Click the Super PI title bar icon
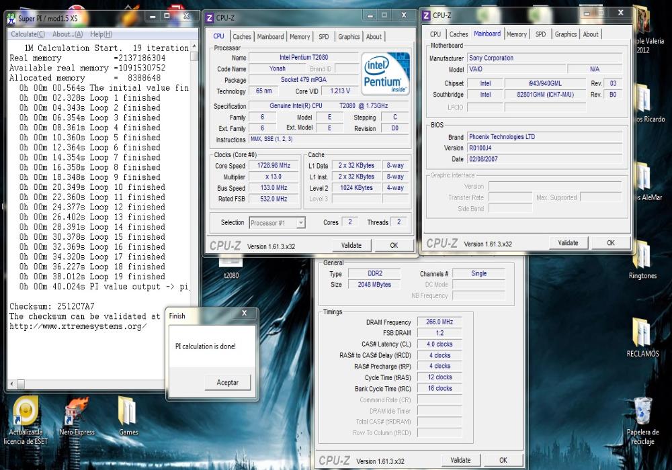This screenshot has width=672, height=470. click(x=11, y=18)
